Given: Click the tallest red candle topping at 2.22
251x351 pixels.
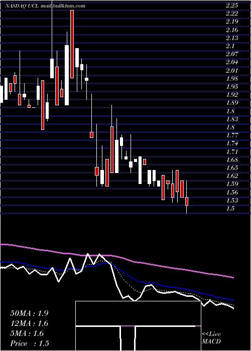Looking at the screenshot, I should click(72, 44).
